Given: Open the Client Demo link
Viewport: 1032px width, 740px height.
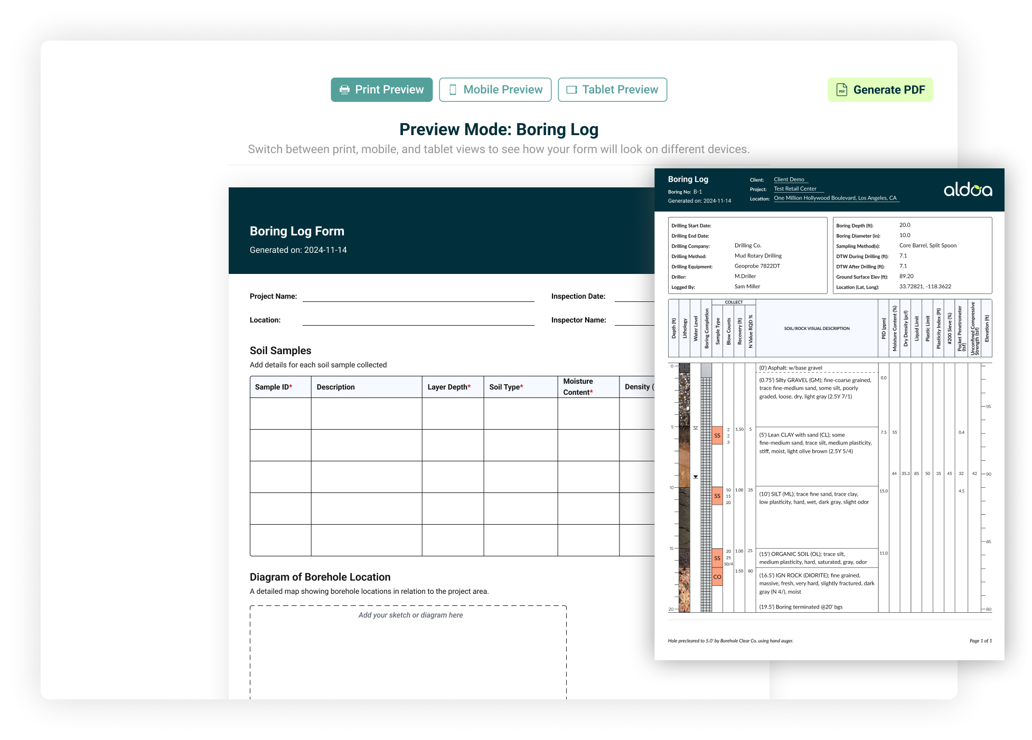Looking at the screenshot, I should coord(789,179).
